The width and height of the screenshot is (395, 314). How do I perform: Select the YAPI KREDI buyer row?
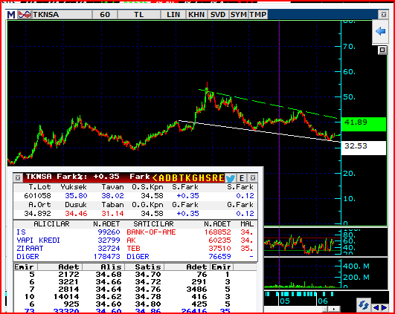point(68,241)
